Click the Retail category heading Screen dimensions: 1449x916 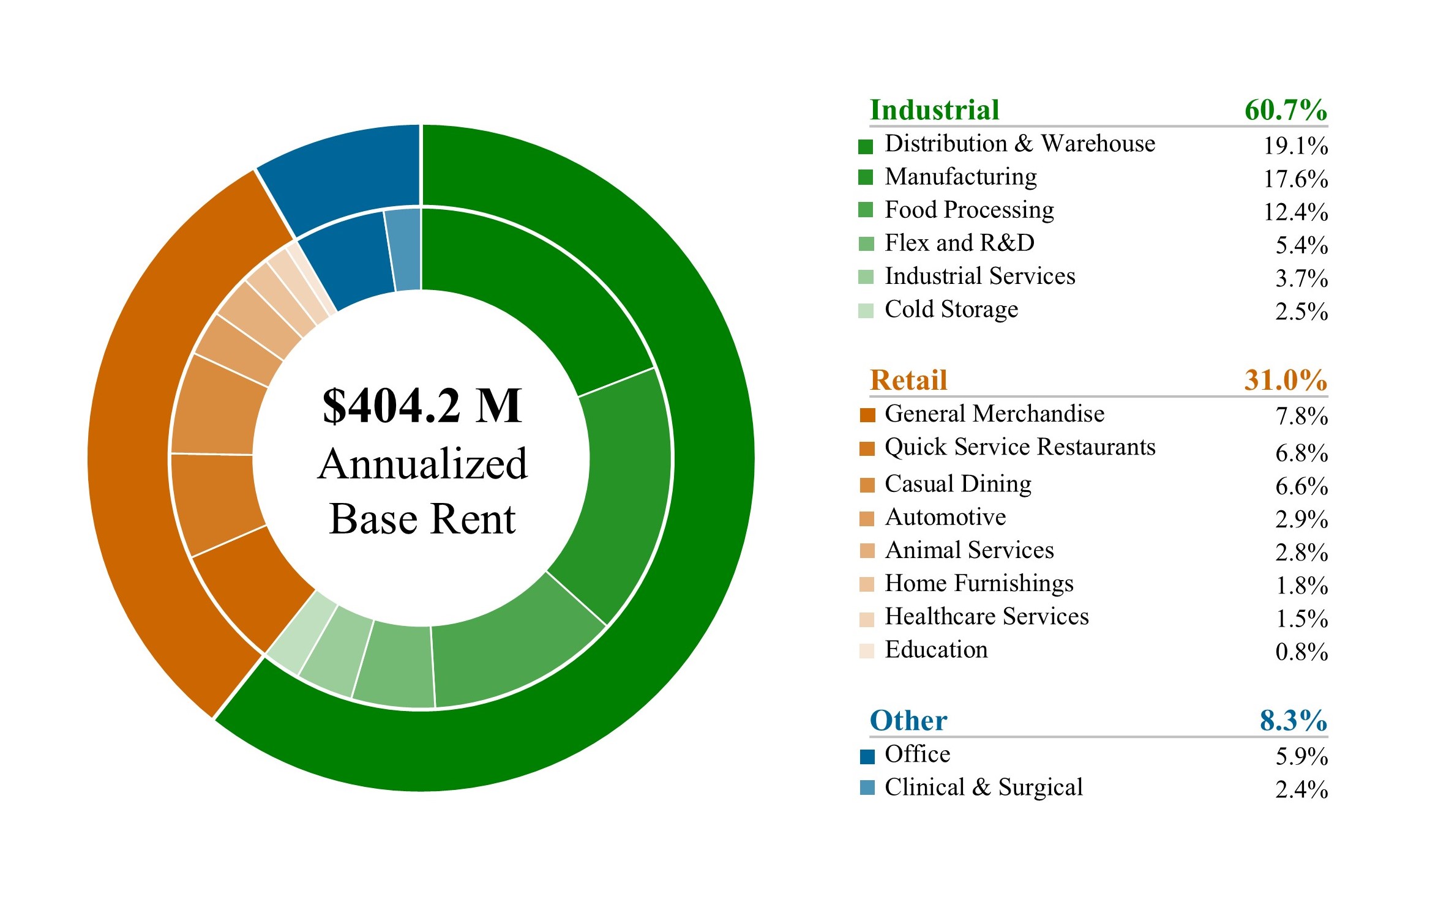click(x=908, y=380)
